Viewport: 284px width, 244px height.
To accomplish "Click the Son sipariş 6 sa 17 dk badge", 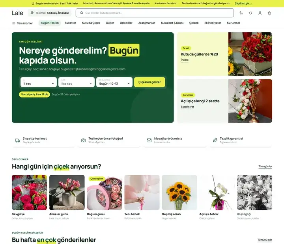I will tap(34, 94).
